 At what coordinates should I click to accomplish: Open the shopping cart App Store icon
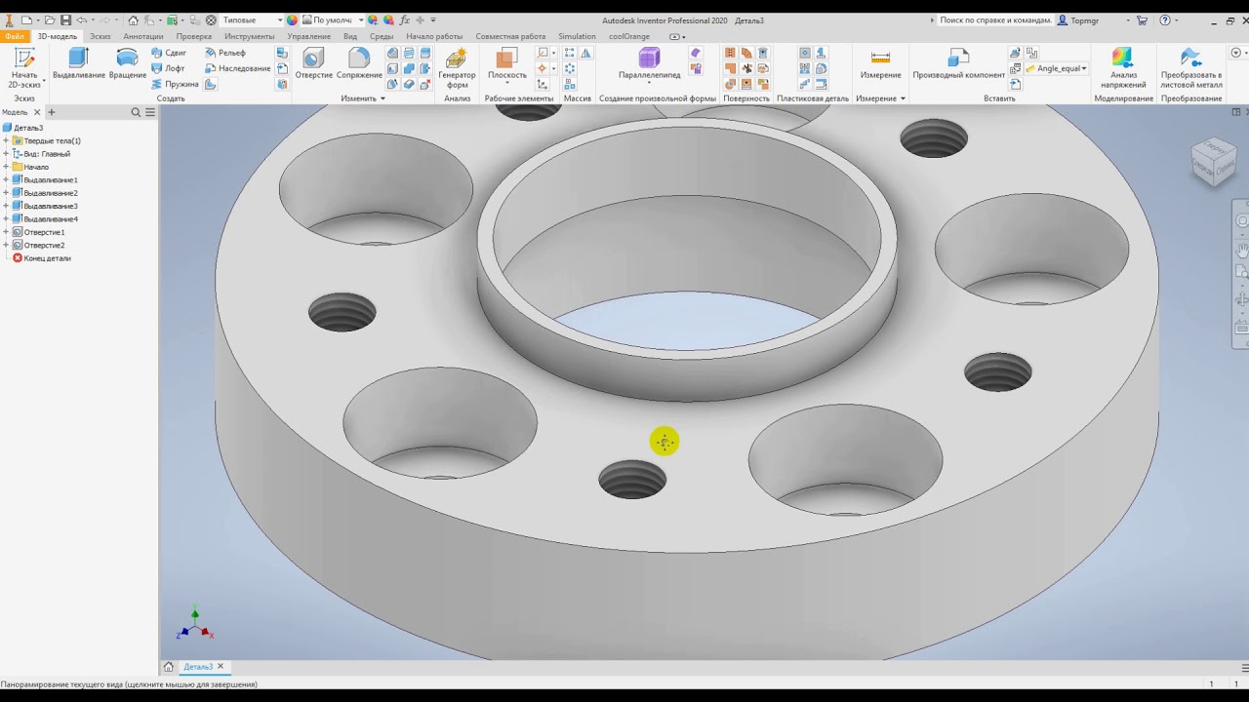pyautogui.click(x=1142, y=19)
